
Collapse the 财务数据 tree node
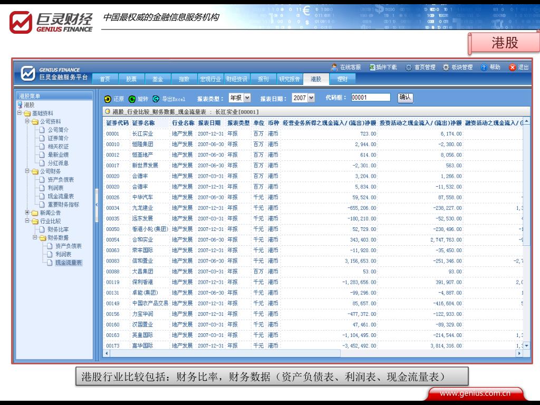35,237
